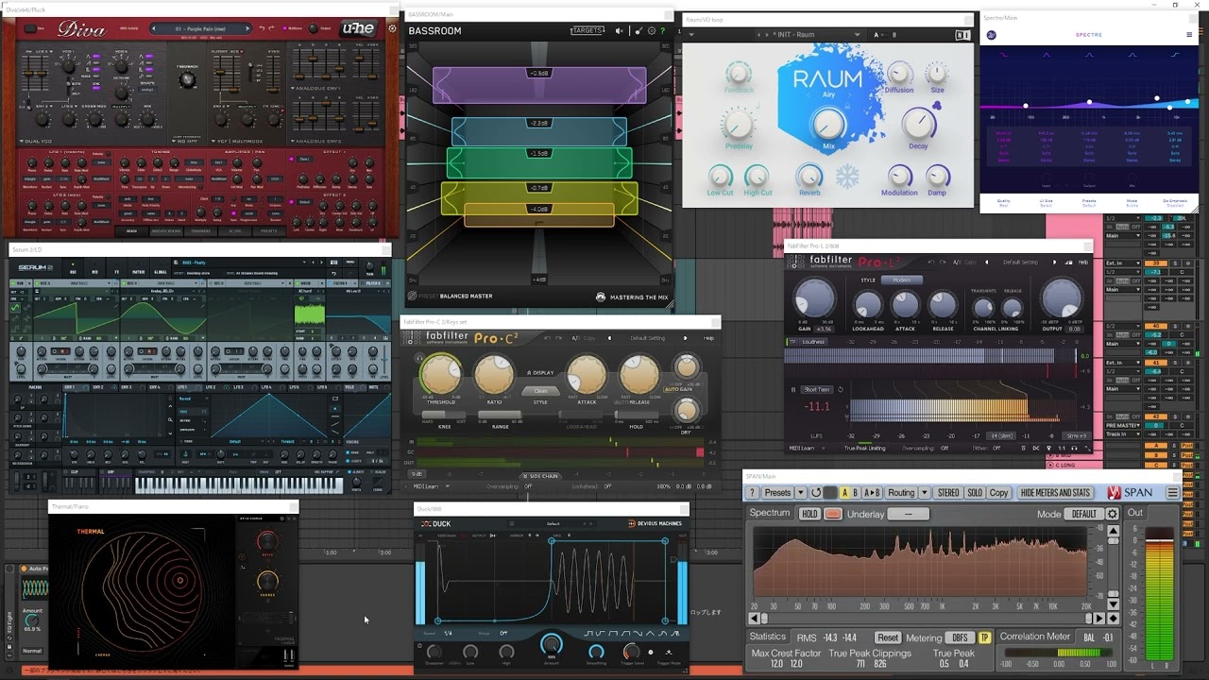Screen dimensions: 1209x680
Task: Click SPAN HIDE METERS AND STATS
Action: point(1055,493)
